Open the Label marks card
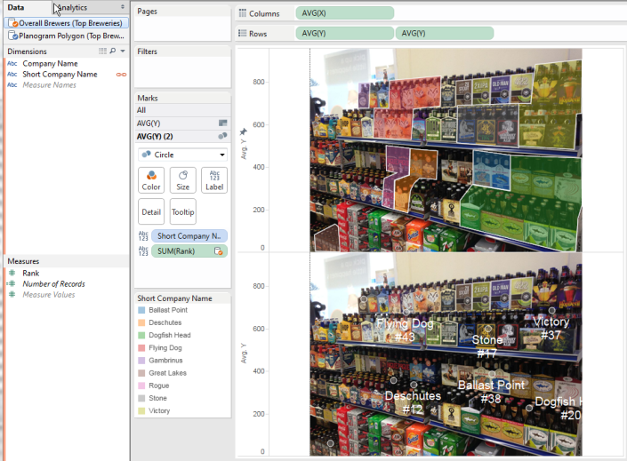Viewport: 627px width, 461px height. click(x=213, y=180)
